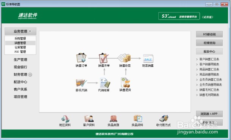The image size is (231, 140).
Task: Click the S3 cloud 进销存管理平台 badge
Action: pyautogui.click(x=179, y=16)
